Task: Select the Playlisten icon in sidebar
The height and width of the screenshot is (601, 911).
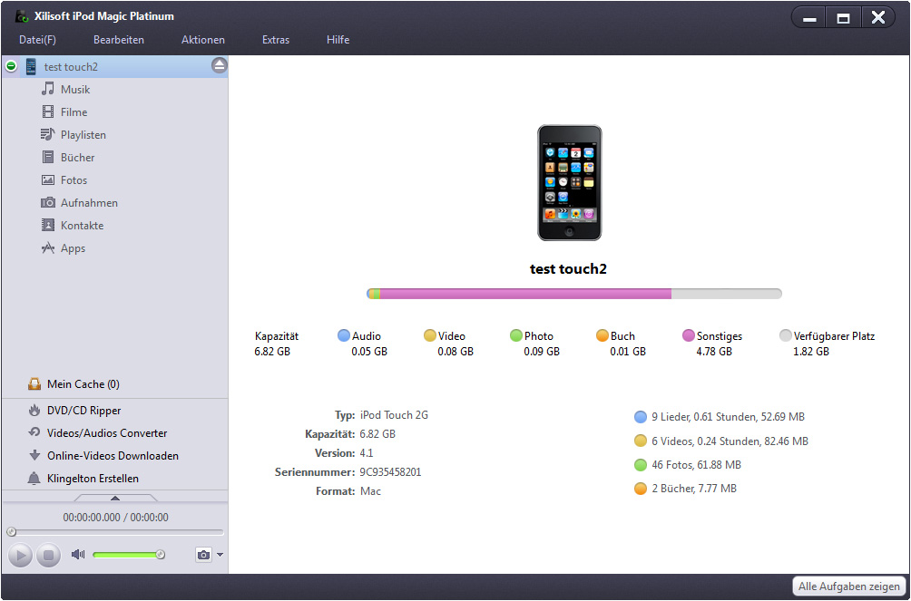Action: (x=48, y=135)
